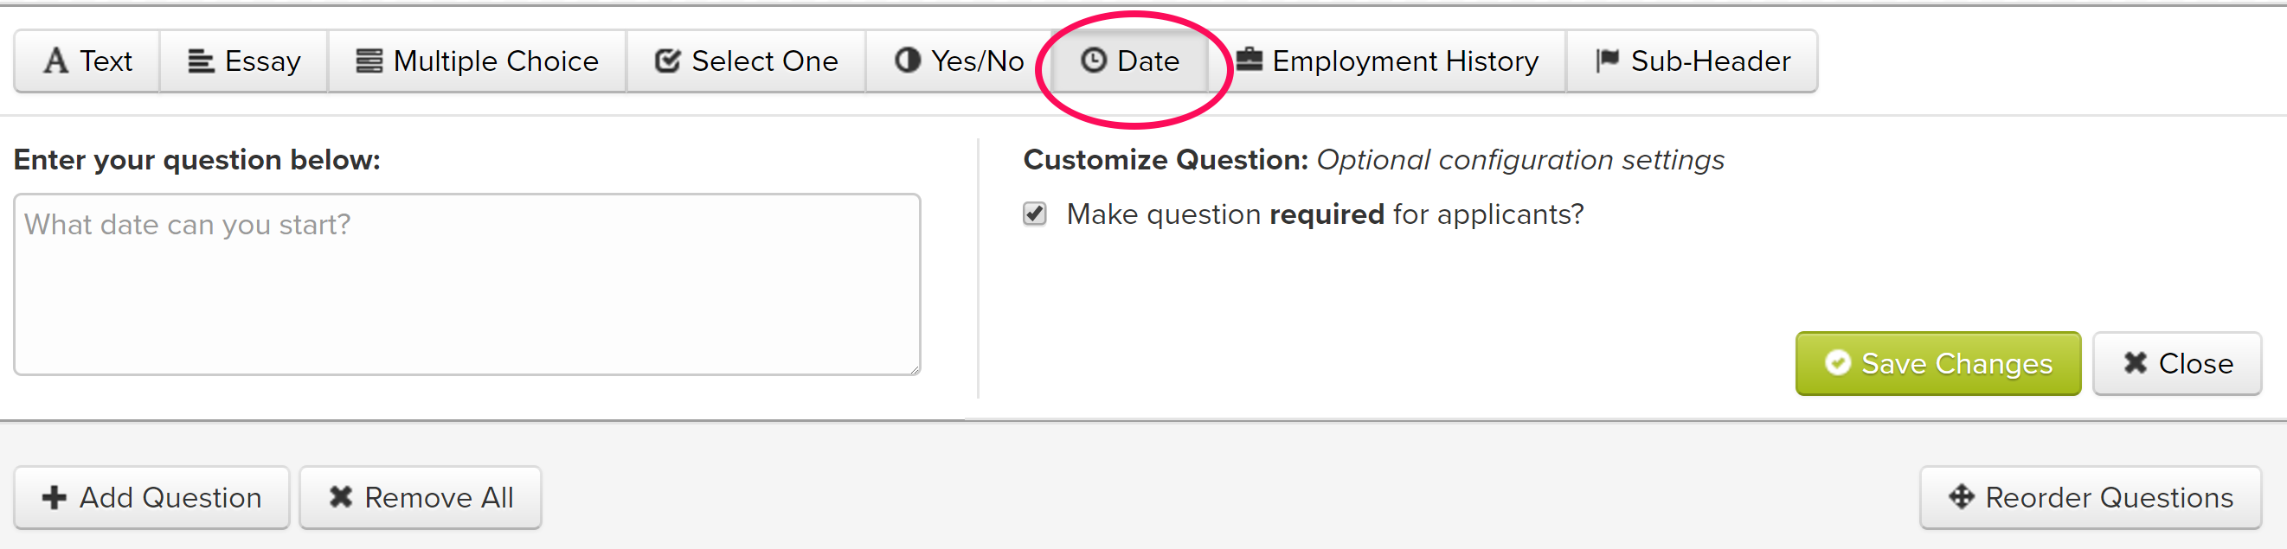Click the Add Question button
This screenshot has width=2287, height=549.
pyautogui.click(x=151, y=496)
